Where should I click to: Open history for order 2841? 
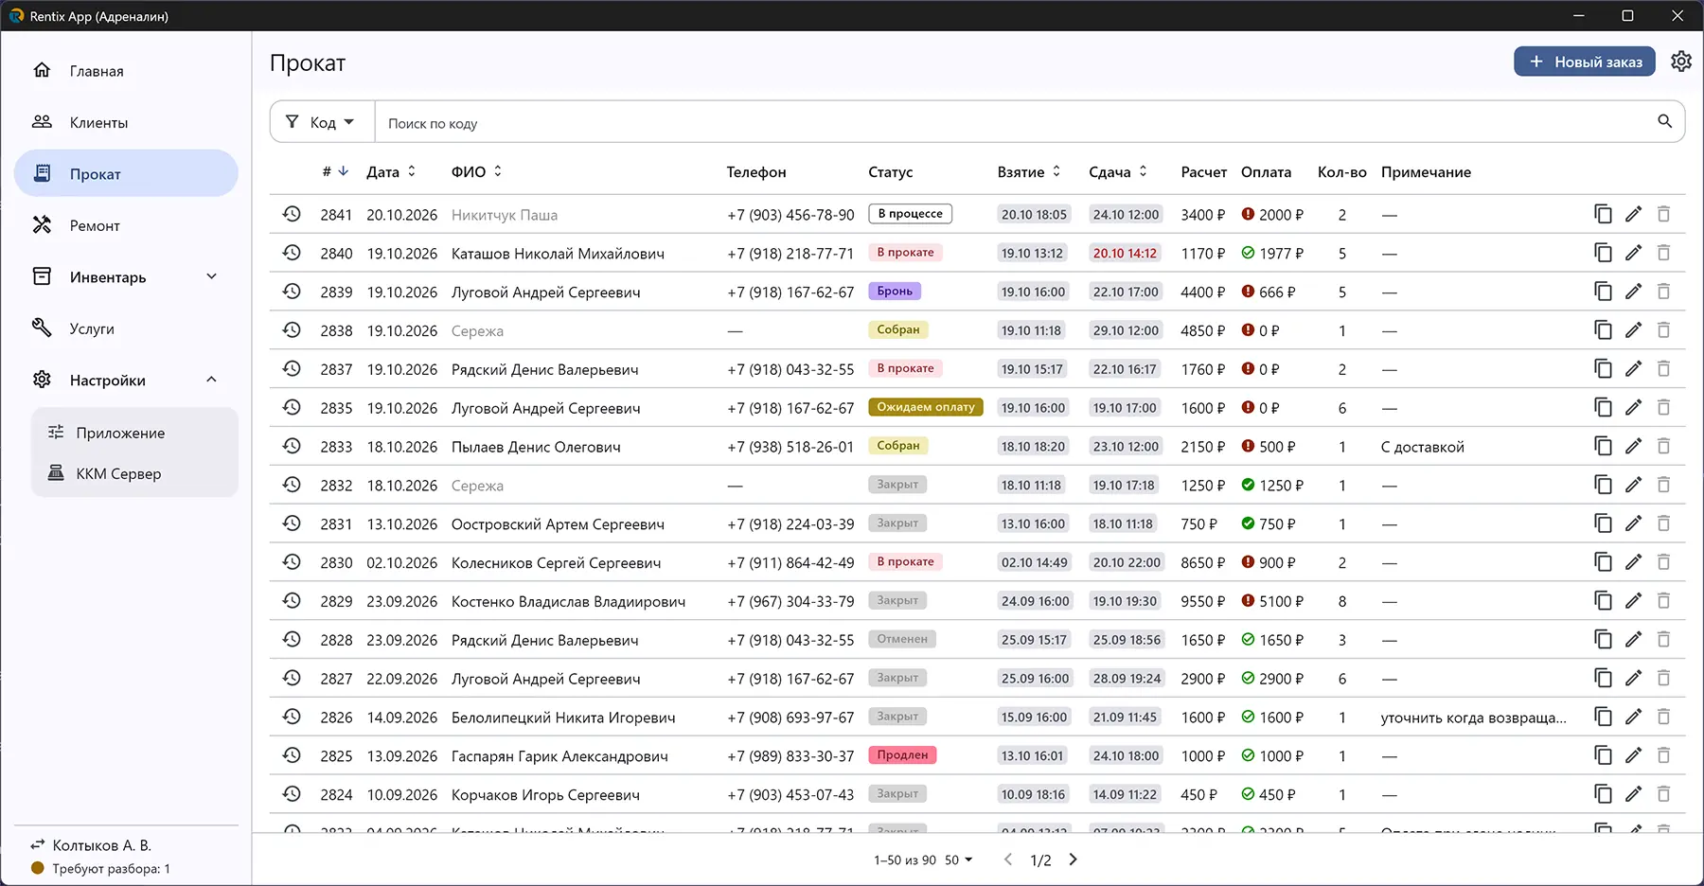coord(292,214)
